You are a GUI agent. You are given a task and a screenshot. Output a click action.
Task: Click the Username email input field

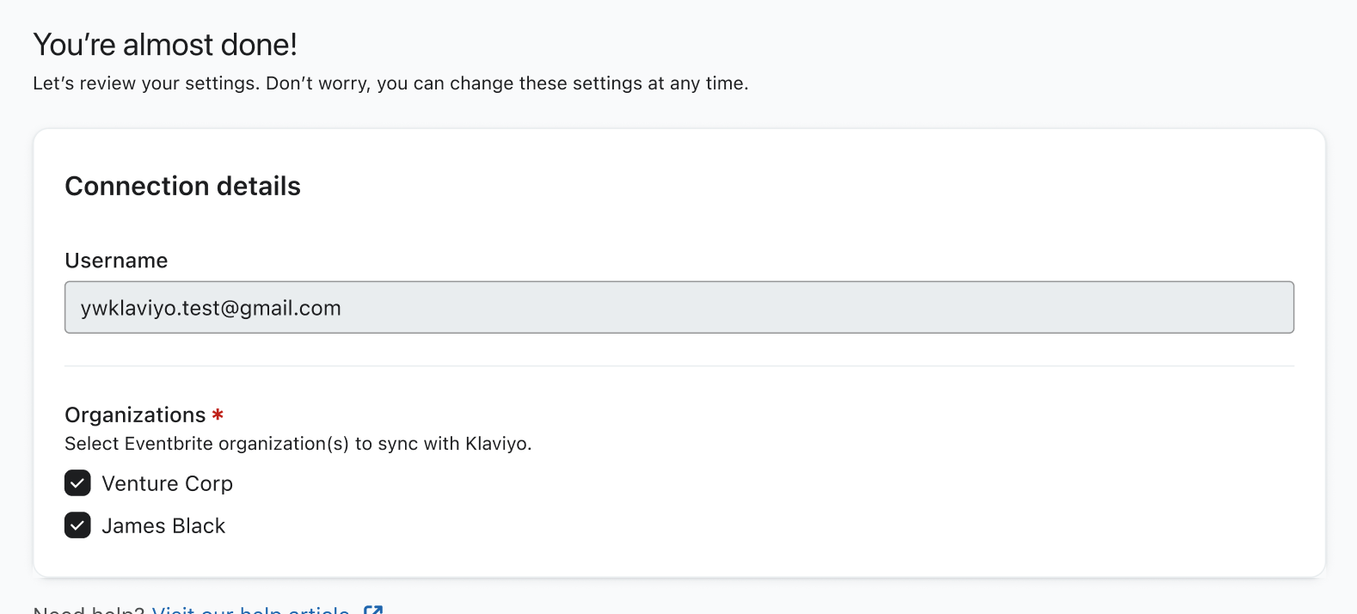click(678, 307)
